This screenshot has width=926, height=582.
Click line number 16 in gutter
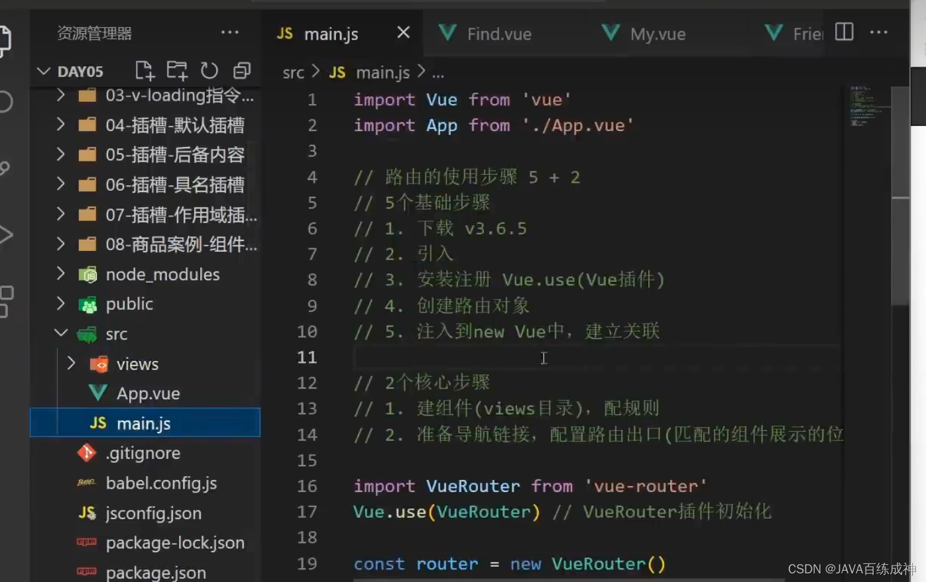307,486
